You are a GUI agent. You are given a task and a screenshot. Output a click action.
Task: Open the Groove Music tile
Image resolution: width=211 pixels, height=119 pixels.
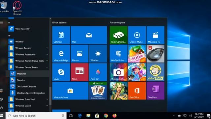[x=137, y=35]
